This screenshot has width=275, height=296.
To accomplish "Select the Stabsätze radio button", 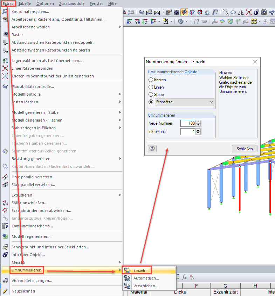I will click(x=151, y=102).
